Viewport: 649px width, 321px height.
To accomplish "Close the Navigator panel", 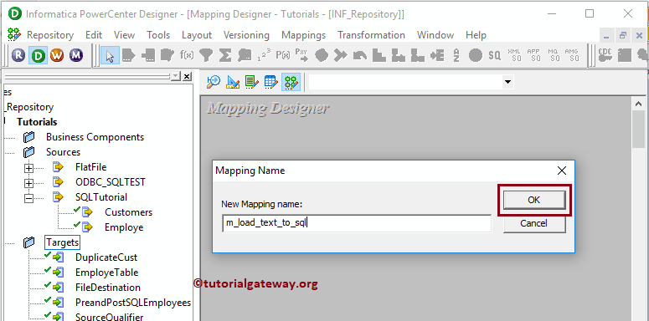I will pyautogui.click(x=187, y=76).
